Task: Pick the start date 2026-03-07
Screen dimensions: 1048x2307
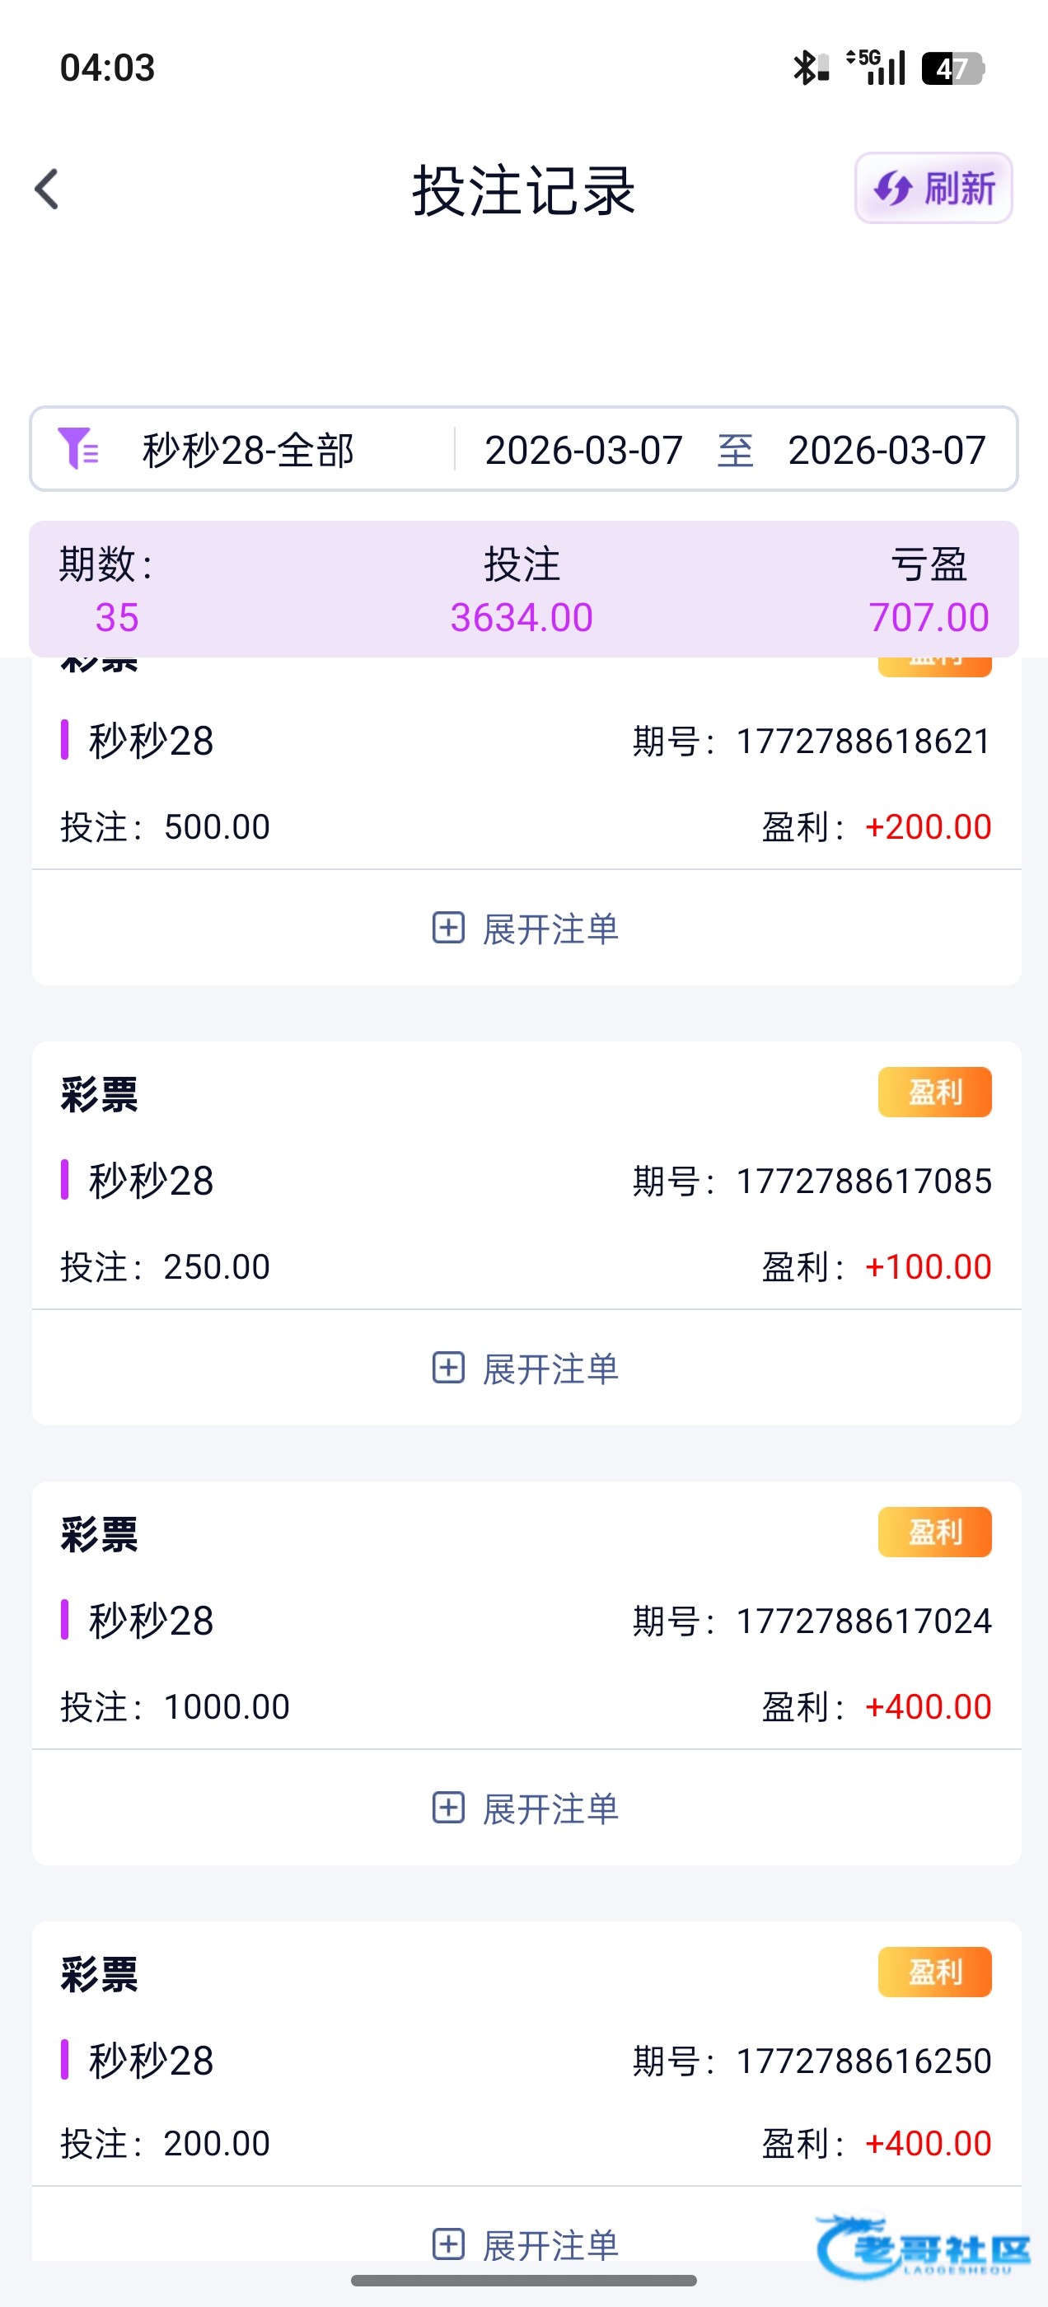Action: [584, 450]
